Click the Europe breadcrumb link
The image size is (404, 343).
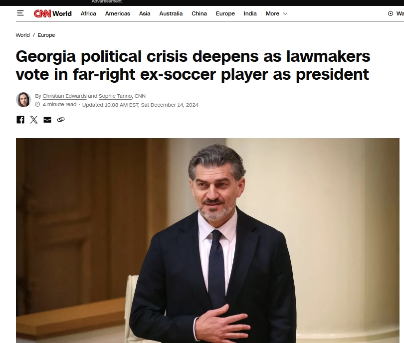(46, 35)
